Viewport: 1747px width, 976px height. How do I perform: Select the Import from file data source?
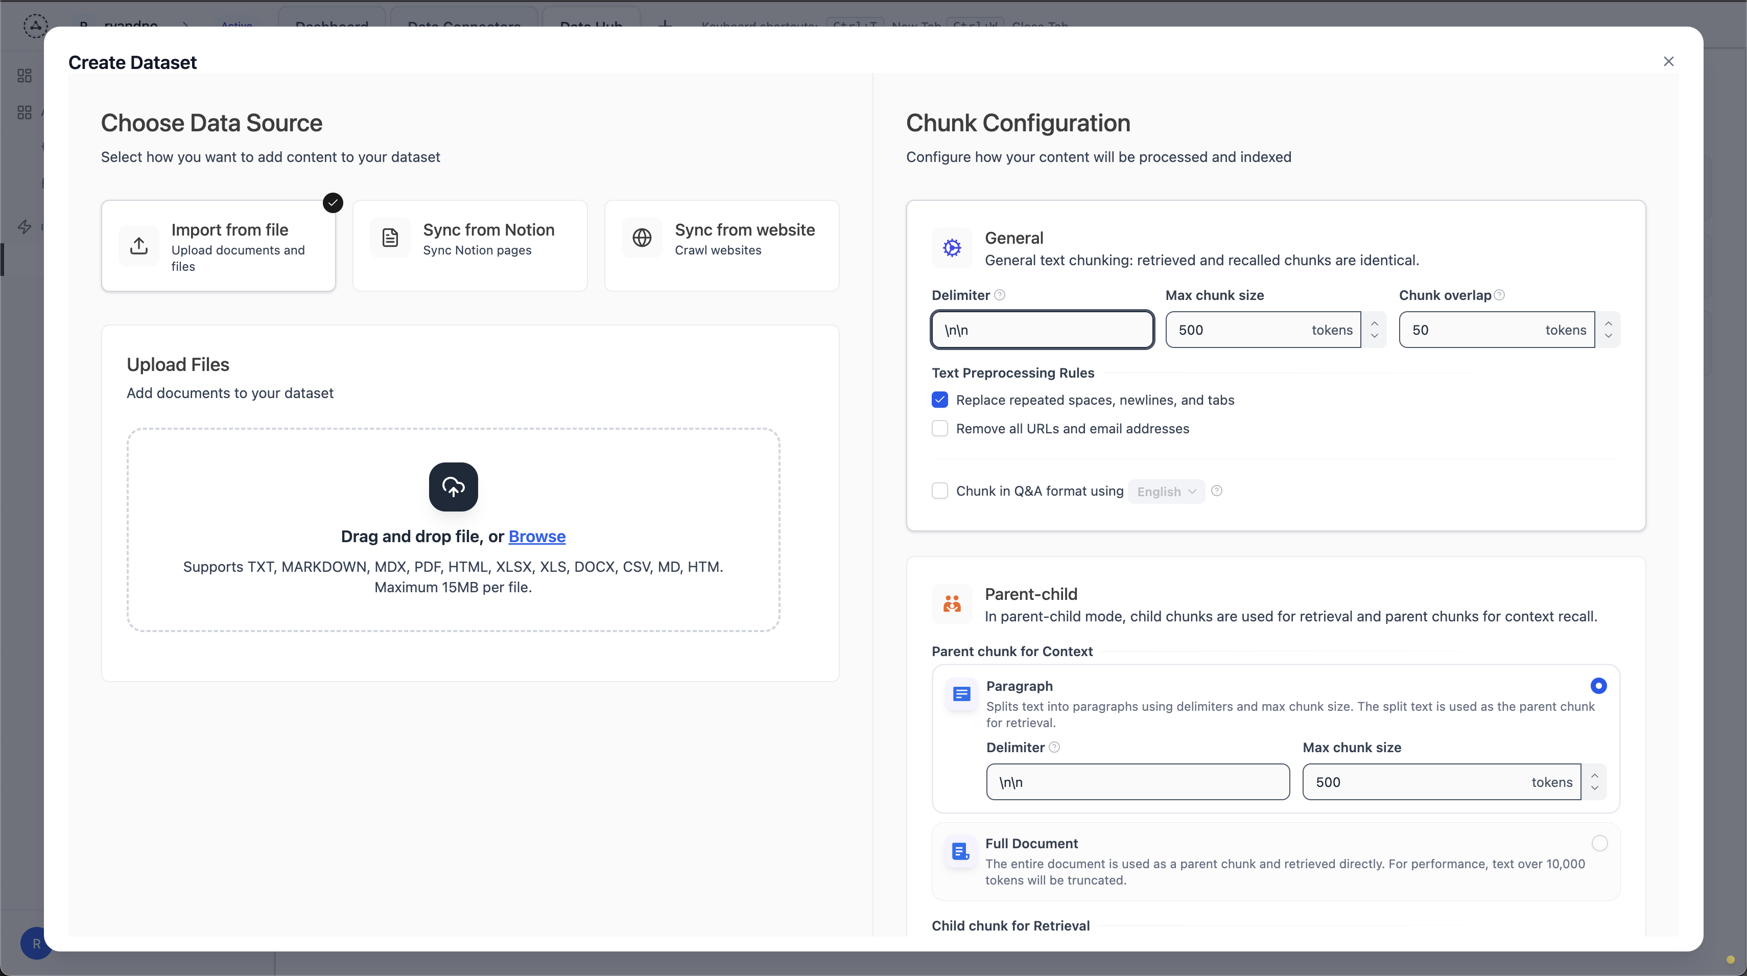point(219,245)
